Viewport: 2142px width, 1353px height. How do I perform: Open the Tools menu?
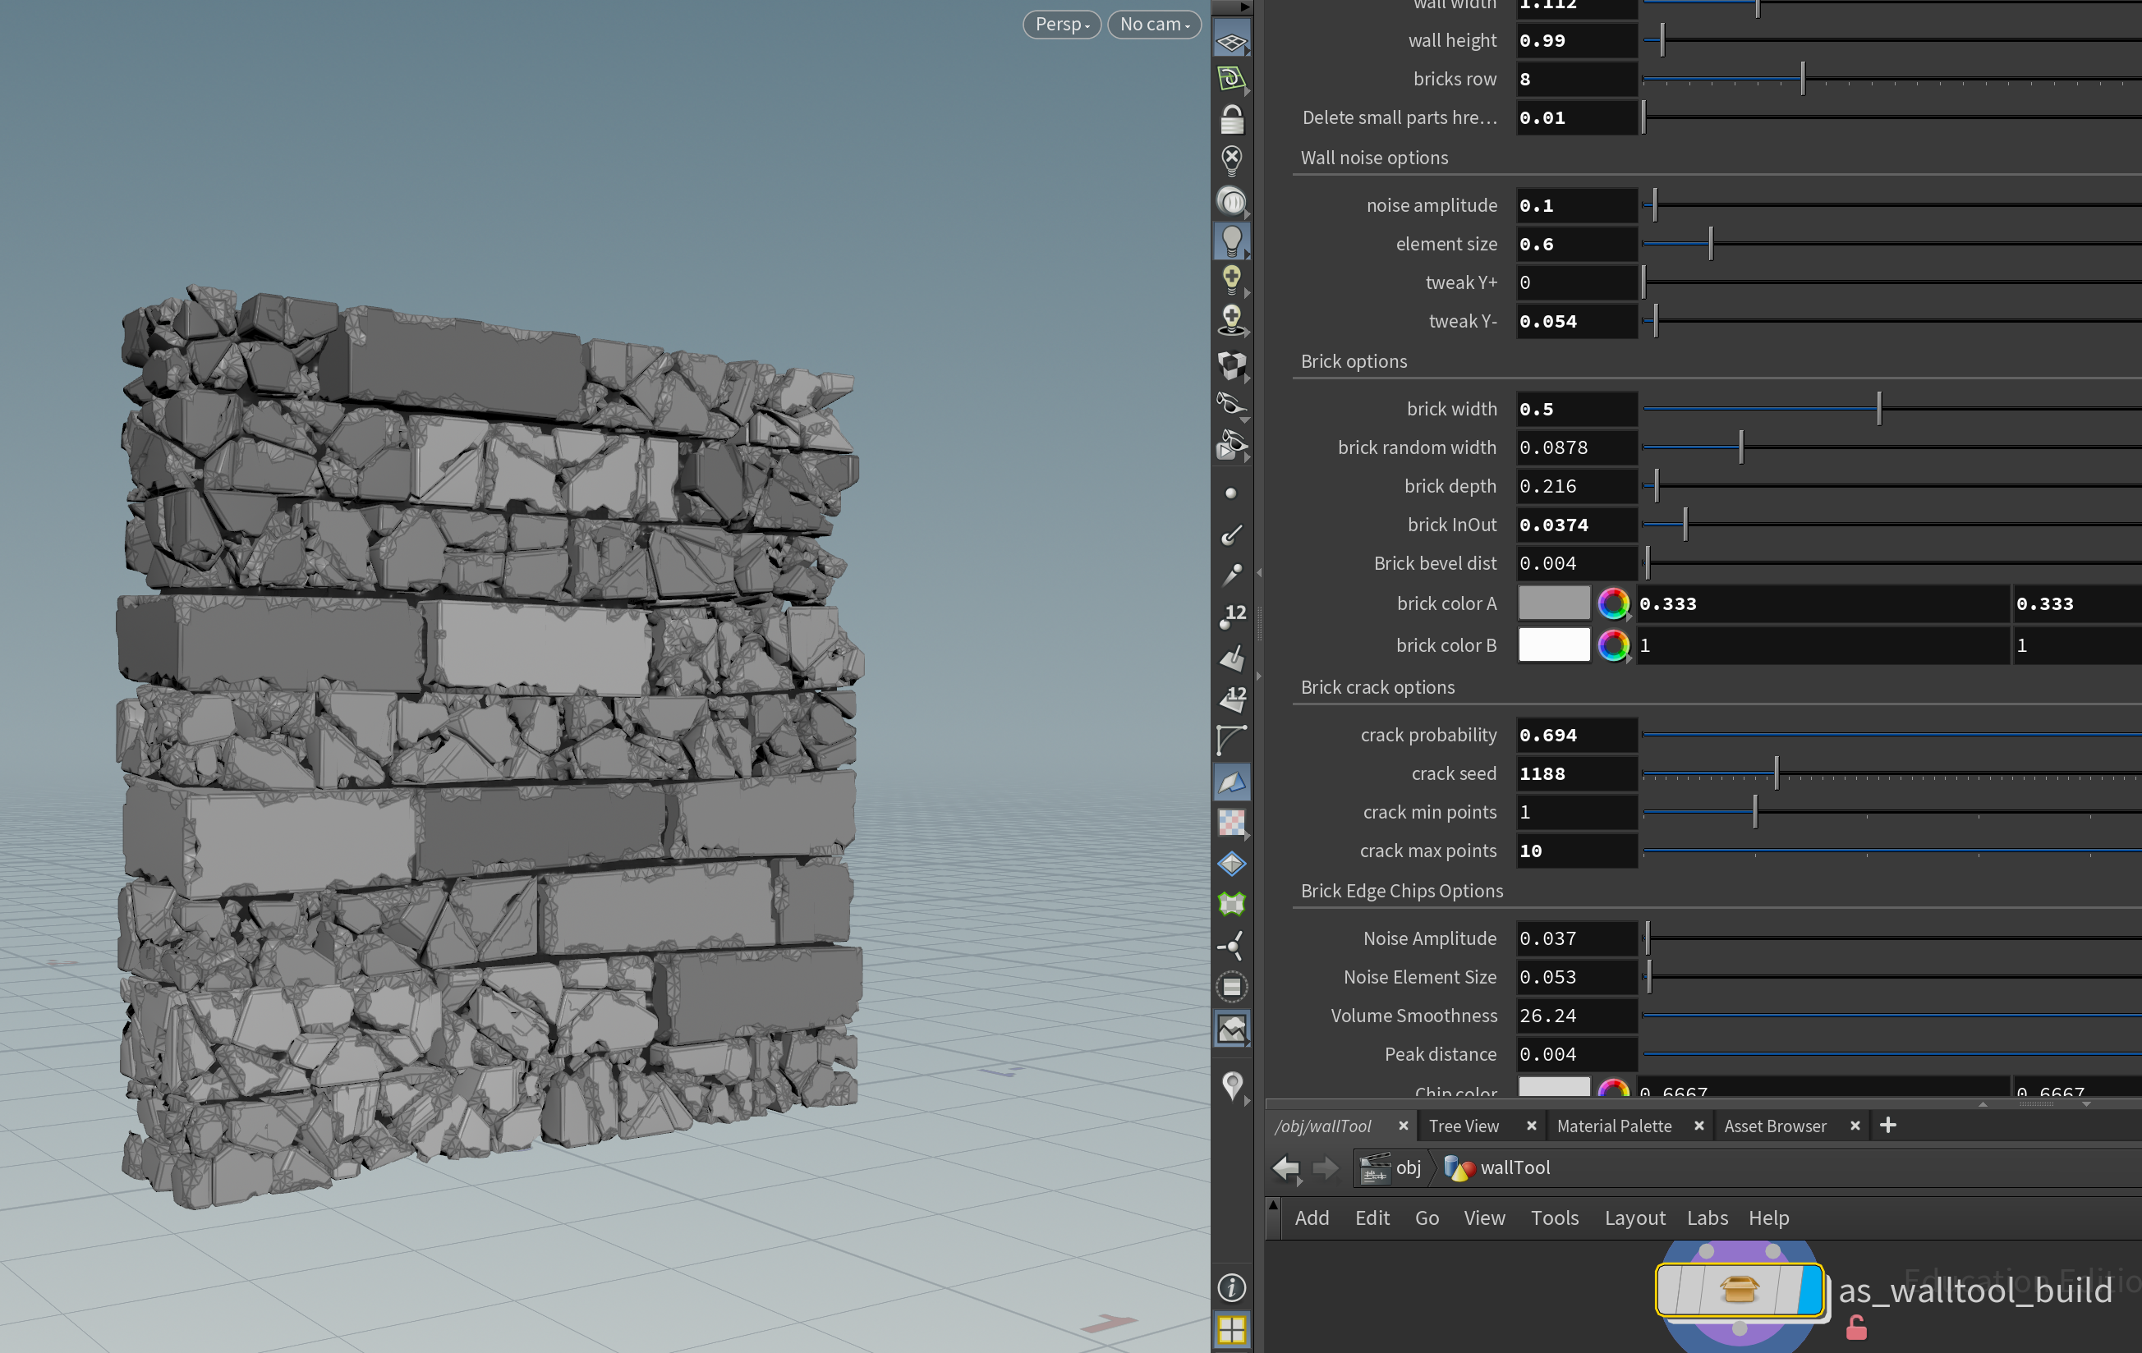point(1554,1218)
